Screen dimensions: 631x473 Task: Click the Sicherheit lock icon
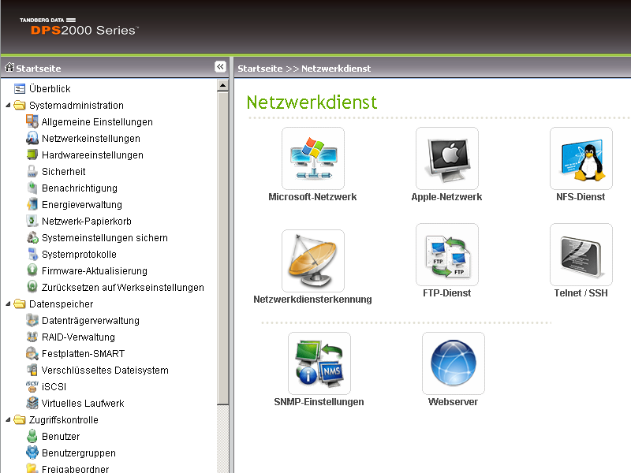[x=32, y=171]
